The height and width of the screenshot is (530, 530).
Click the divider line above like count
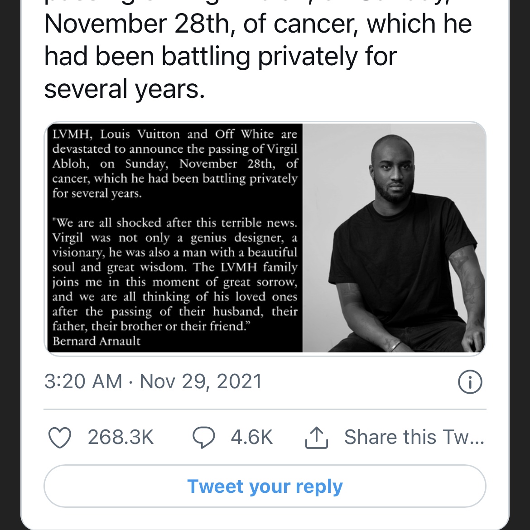coord(265,409)
